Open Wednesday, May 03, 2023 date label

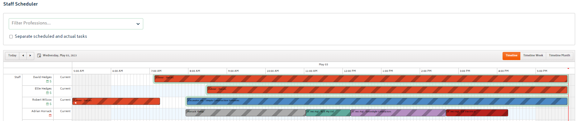click(60, 56)
